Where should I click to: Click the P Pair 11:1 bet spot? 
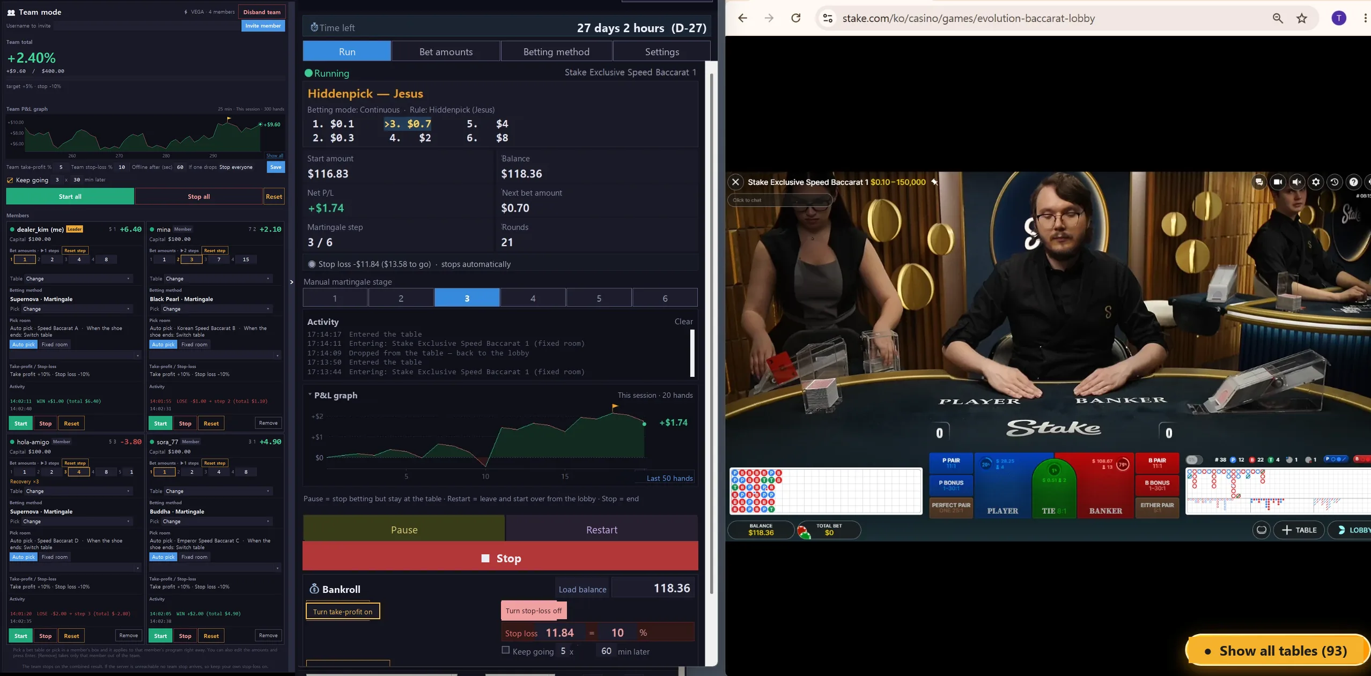951,463
